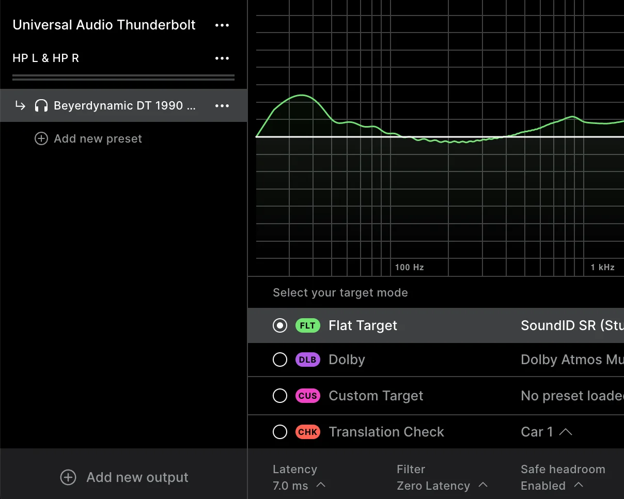Click the SoundID SR target description
The height and width of the screenshot is (499, 624).
(x=572, y=325)
